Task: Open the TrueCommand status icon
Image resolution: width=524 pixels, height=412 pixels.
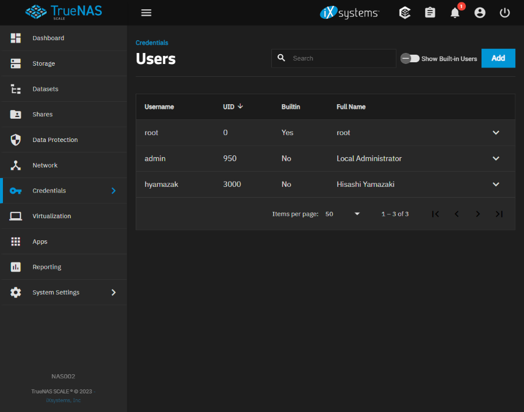Action: click(405, 13)
